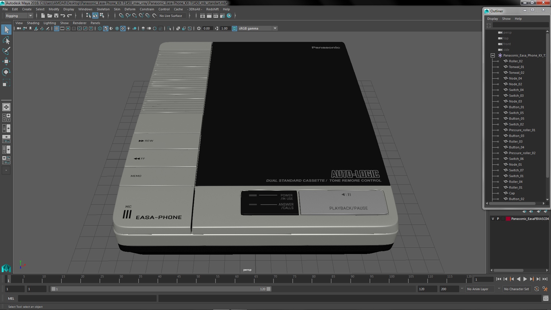Go to end of playback range

[x=545, y=279]
